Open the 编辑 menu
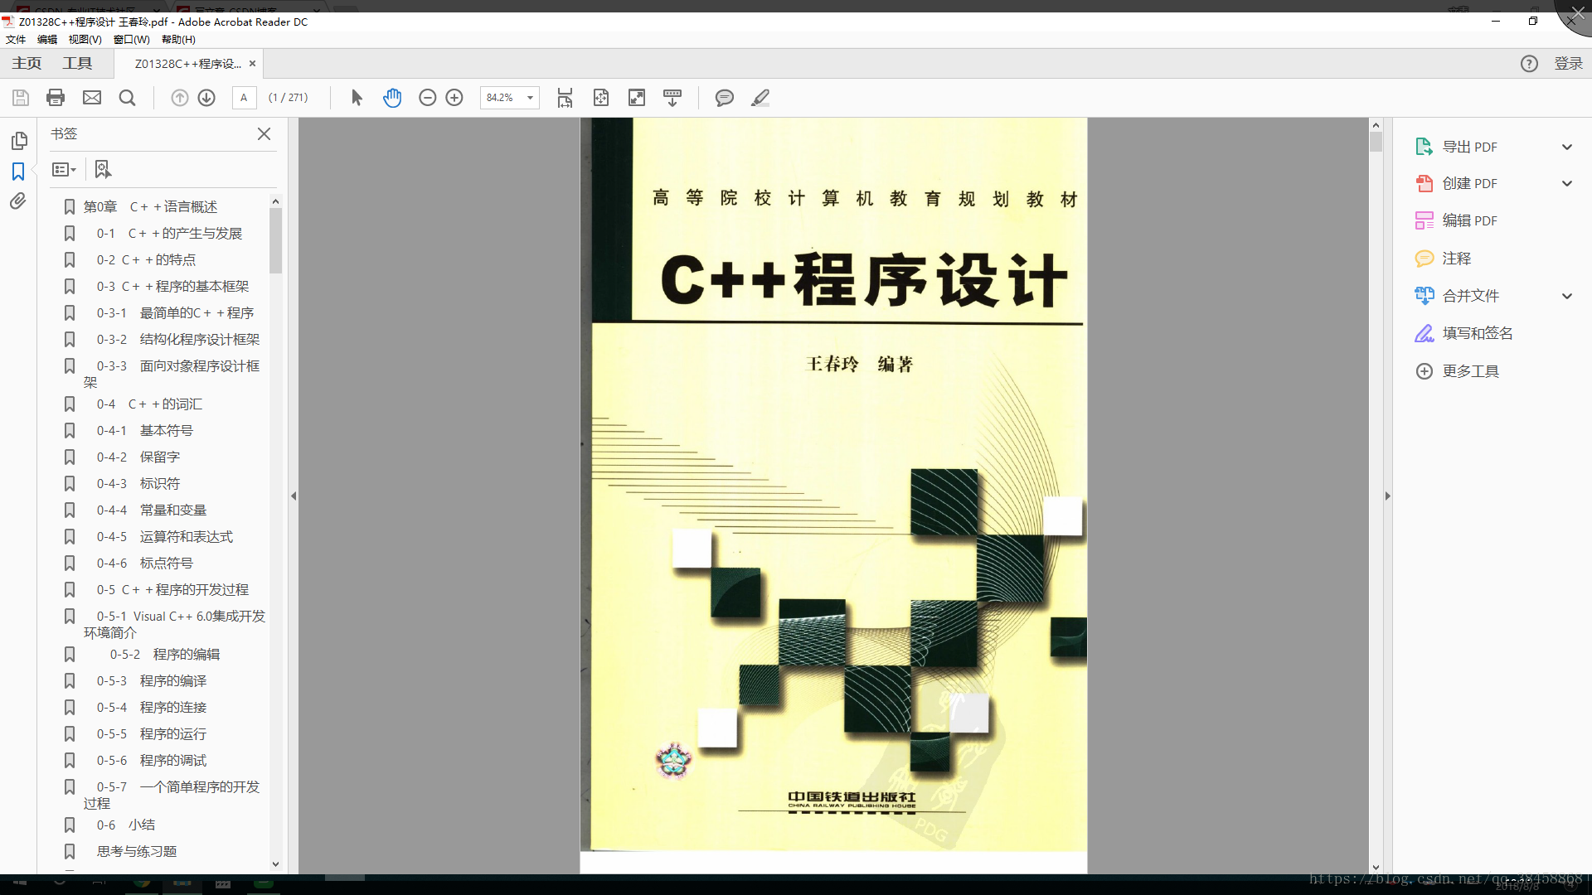 tap(47, 40)
